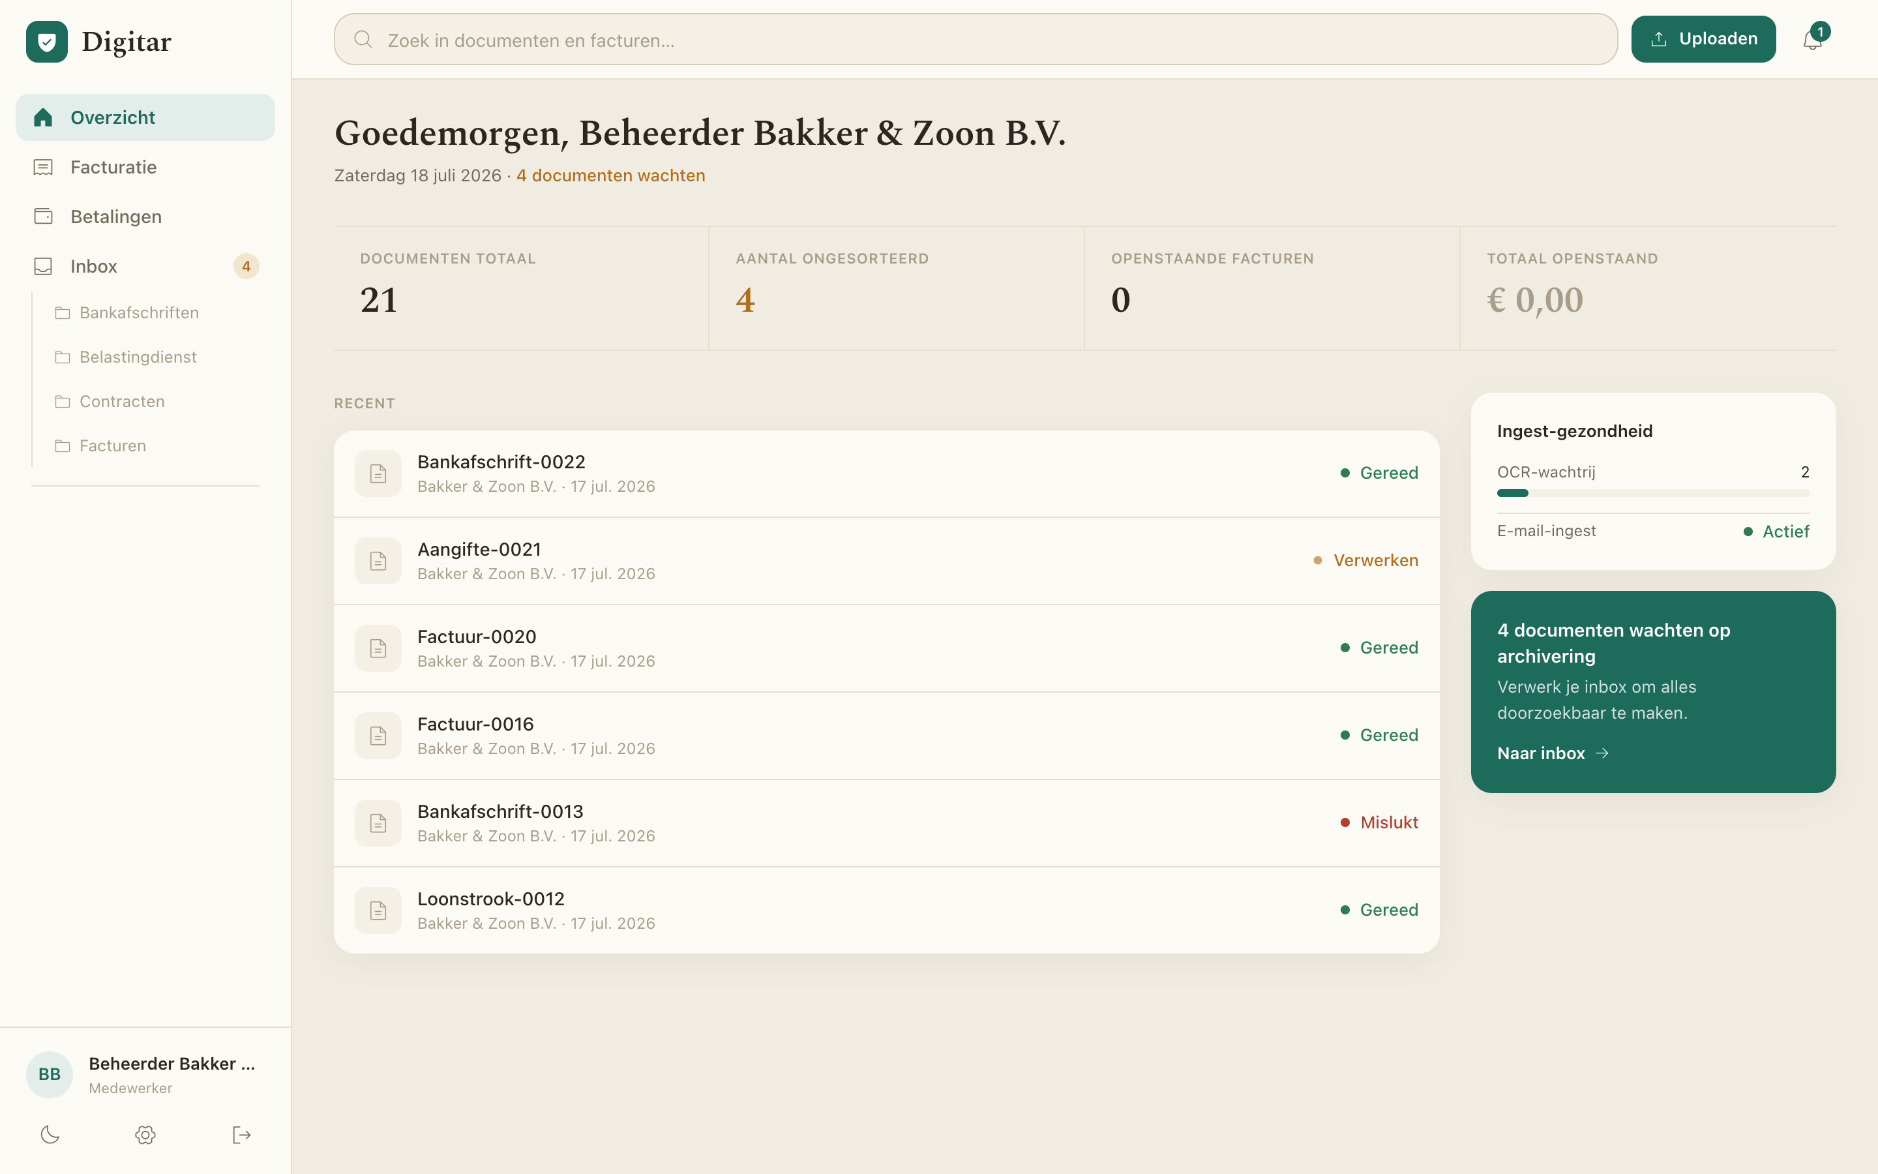Click the Facturatie receipt icon
The width and height of the screenshot is (1878, 1174).
coord(44,167)
